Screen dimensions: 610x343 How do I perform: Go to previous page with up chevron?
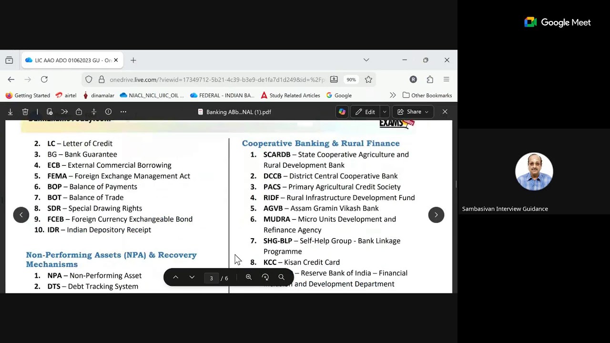coord(175,277)
